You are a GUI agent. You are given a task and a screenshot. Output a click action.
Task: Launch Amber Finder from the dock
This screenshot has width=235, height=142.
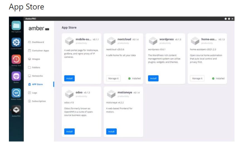click(16, 93)
